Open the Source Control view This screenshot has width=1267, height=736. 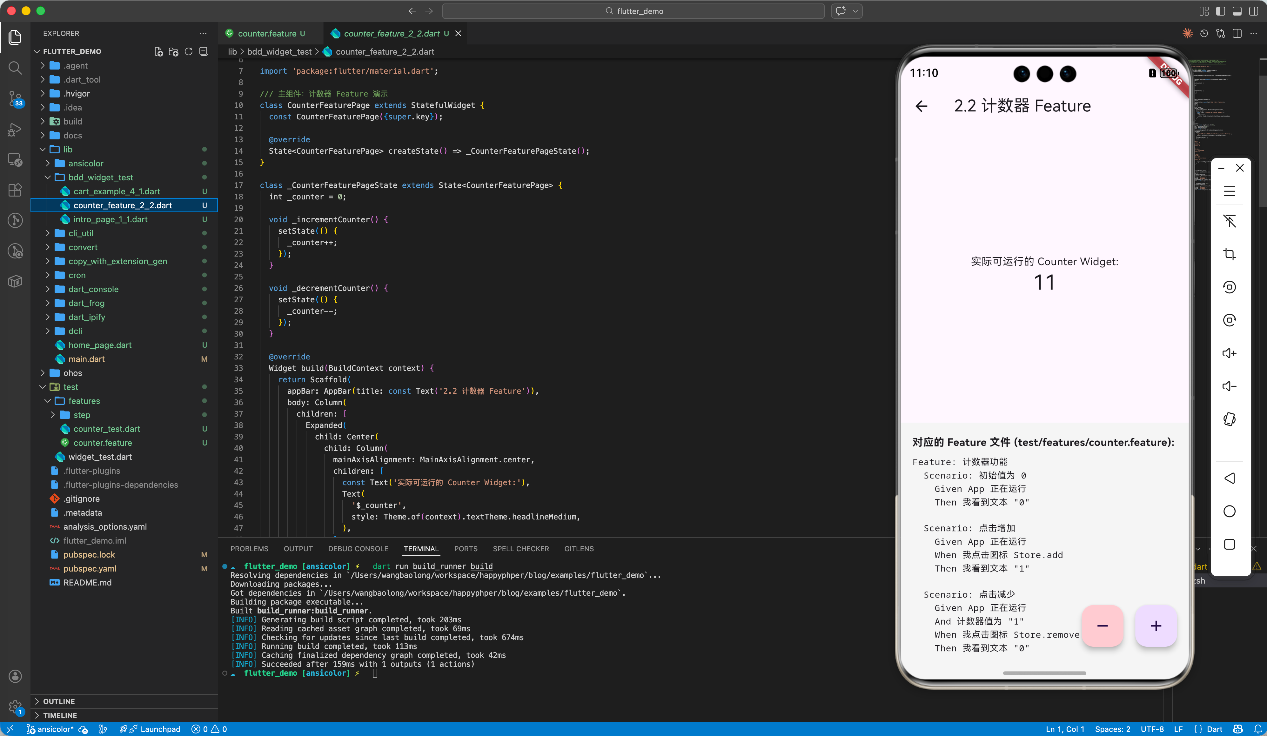coord(15,98)
